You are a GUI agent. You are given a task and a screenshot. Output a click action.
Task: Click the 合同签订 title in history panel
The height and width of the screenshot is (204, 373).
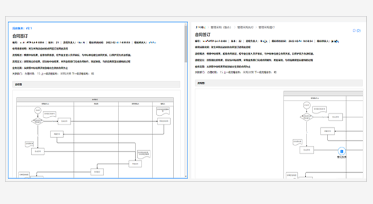20,36
